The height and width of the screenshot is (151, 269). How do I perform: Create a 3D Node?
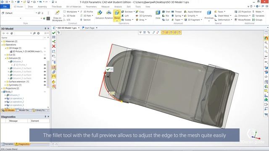[69, 16]
